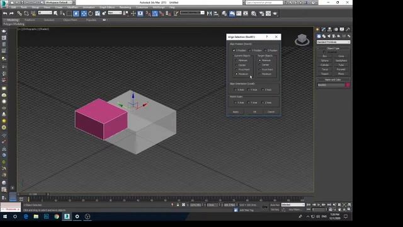The width and height of the screenshot is (403, 227).
Task: Open the Standard Primitives dropdown
Action: click(x=333, y=42)
